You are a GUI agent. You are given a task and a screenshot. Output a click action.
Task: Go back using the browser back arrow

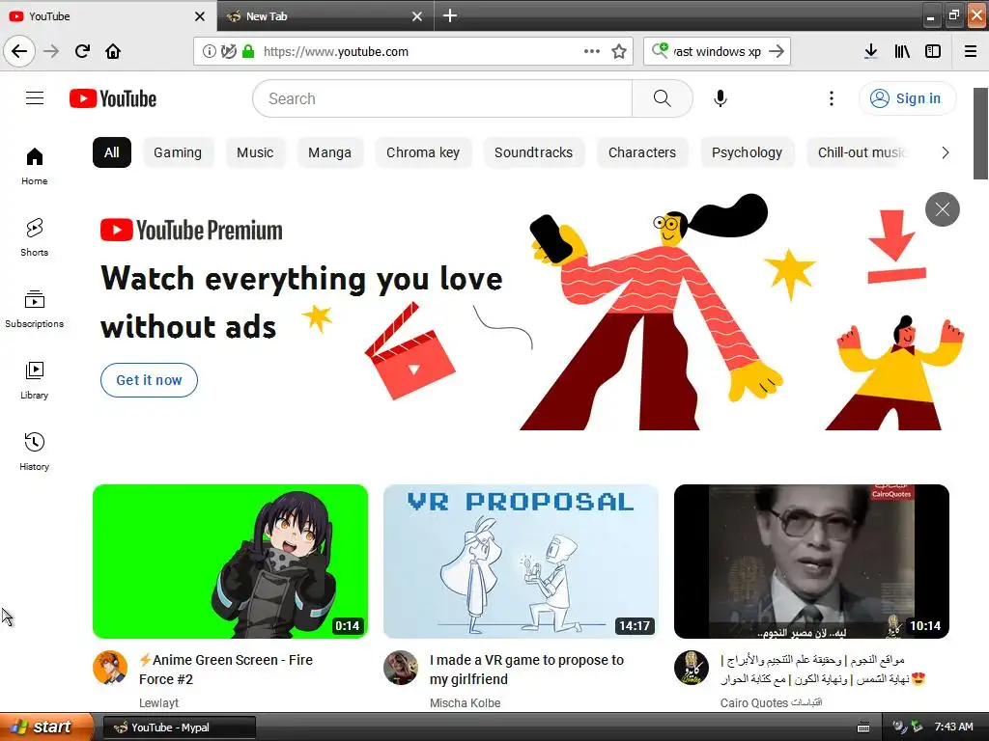tap(19, 51)
